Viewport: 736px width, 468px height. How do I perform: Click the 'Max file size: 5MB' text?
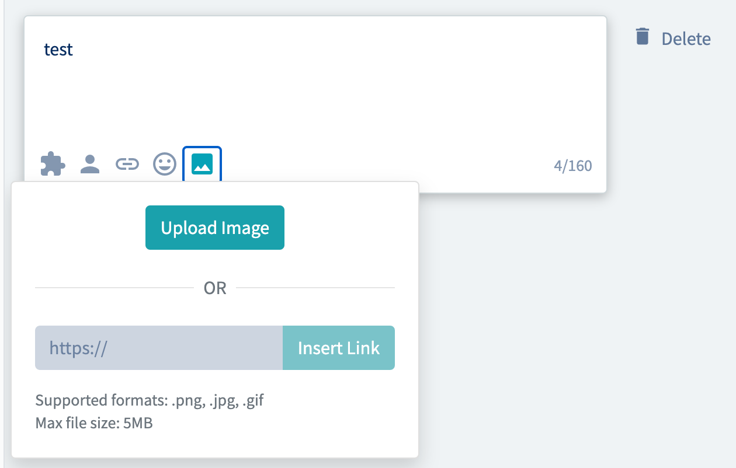[94, 423]
